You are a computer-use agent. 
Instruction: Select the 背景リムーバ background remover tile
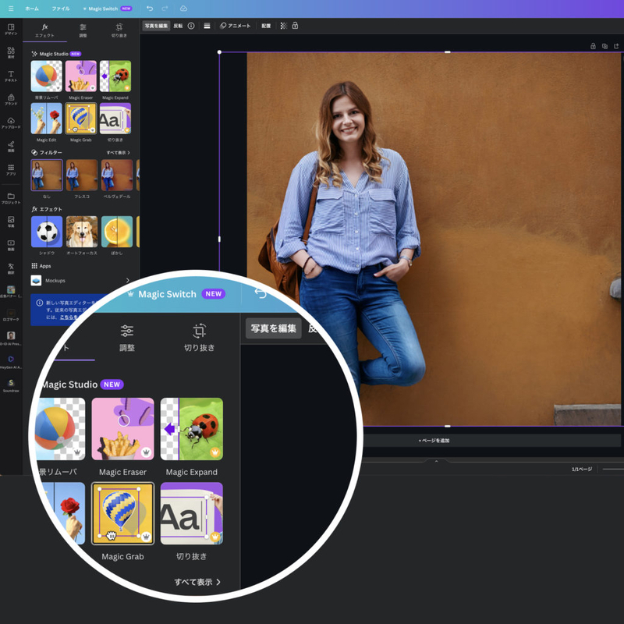pyautogui.click(x=47, y=76)
